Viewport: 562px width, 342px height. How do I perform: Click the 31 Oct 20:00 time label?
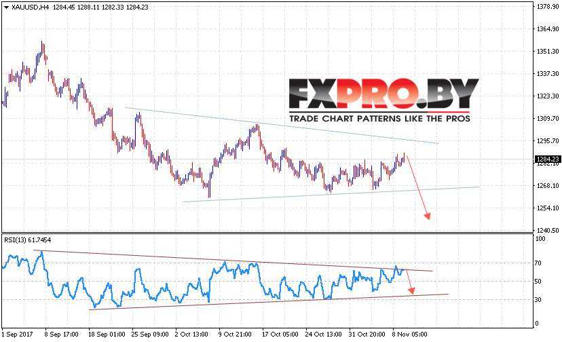pyautogui.click(x=367, y=335)
